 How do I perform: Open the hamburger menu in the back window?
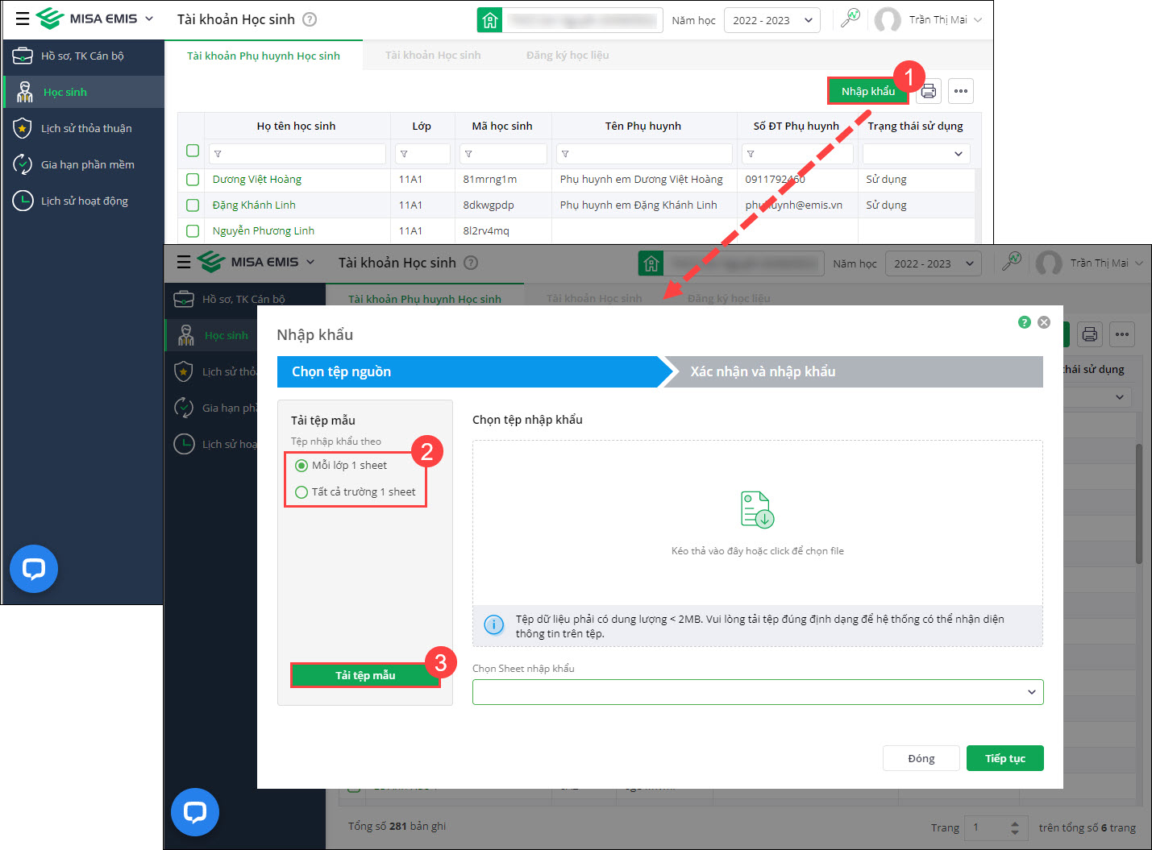[23, 19]
